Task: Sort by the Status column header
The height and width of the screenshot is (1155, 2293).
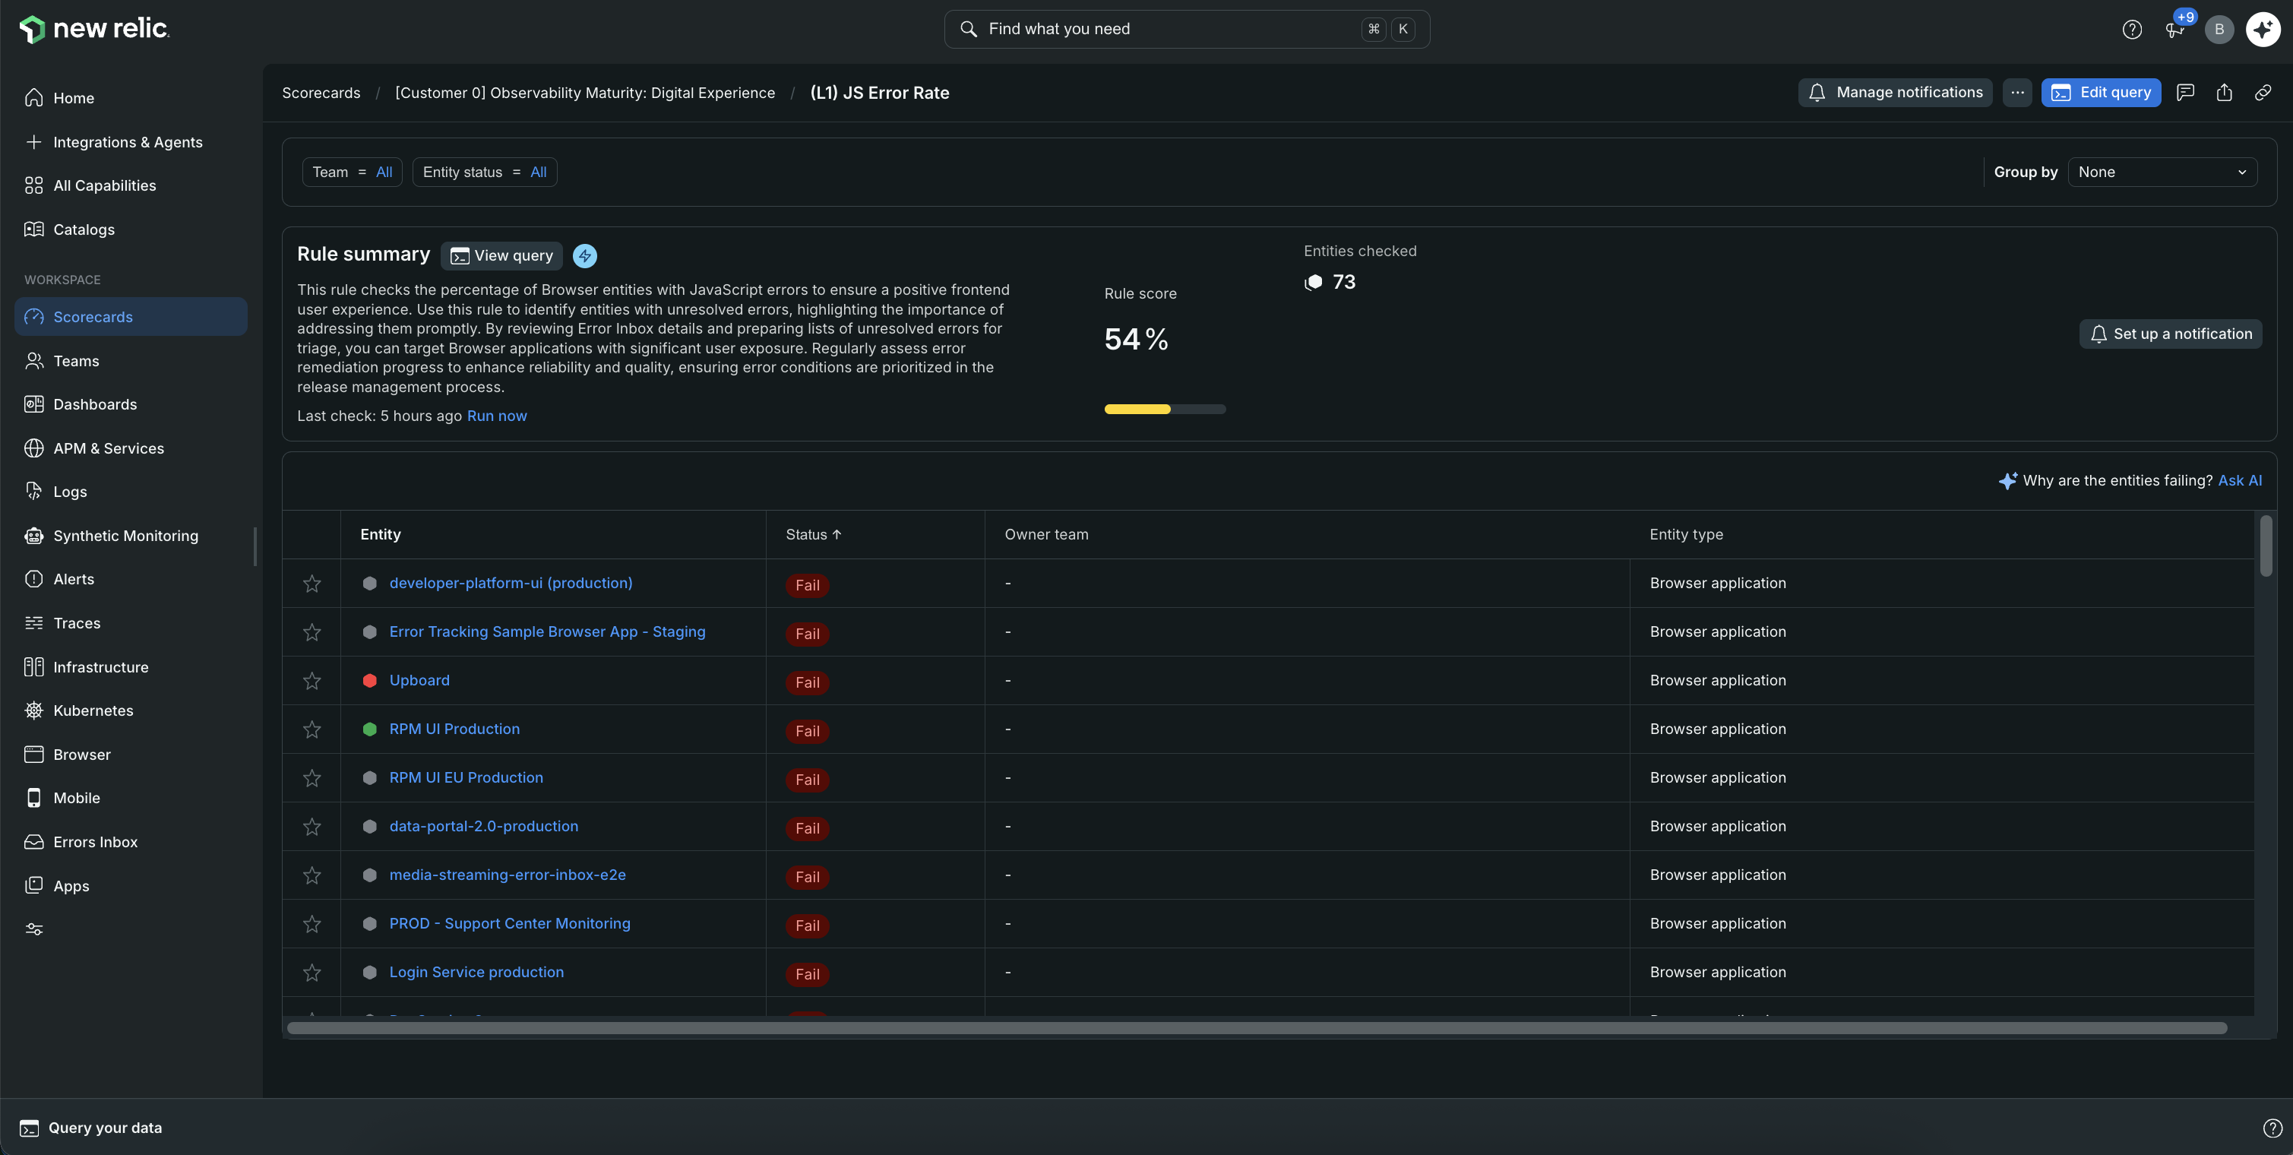Action: click(814, 534)
